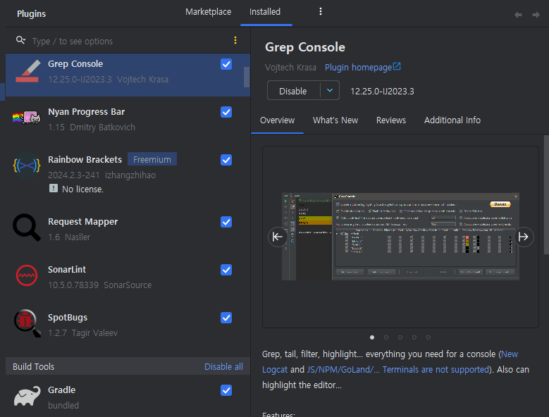Select the third carousel page dot
Screen dimensions: 549x417
point(400,337)
